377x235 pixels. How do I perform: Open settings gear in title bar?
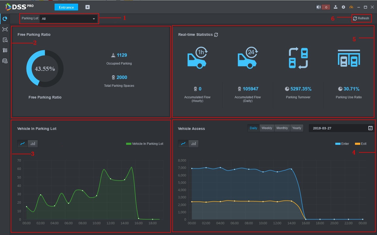(343, 7)
